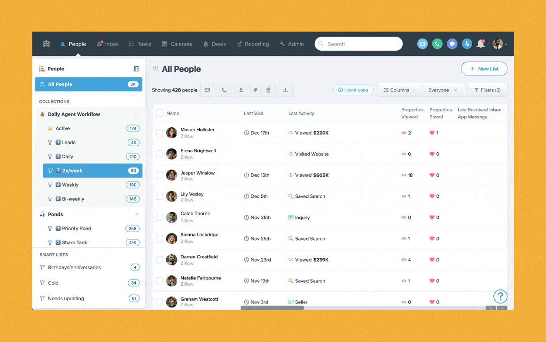Open the Columns dropdown
The image size is (546, 342).
[399, 90]
